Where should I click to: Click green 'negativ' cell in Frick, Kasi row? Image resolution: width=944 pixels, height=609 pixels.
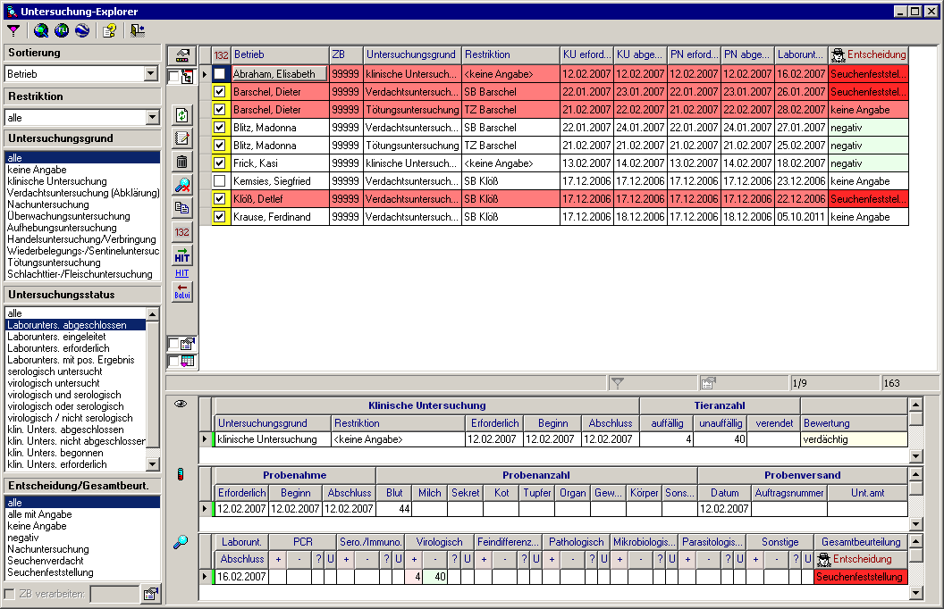point(867,163)
